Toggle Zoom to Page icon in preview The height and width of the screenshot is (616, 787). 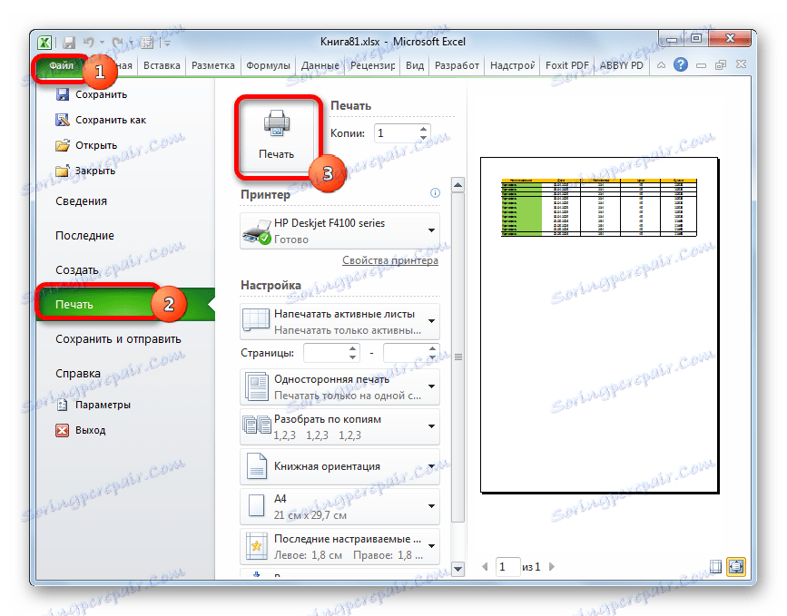point(736,567)
